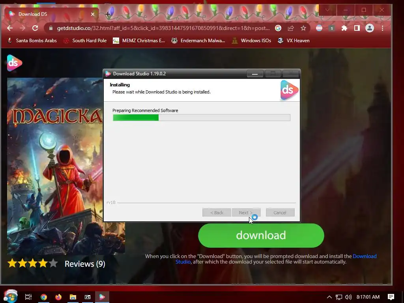Open a new tab with plus

coord(108,14)
